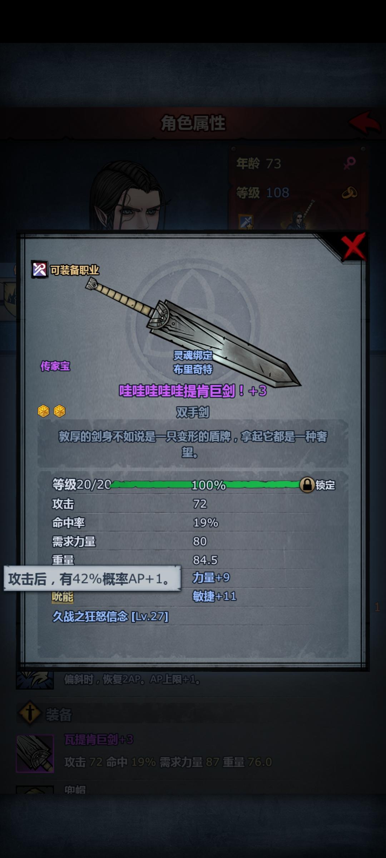
Task: Close the item detail popup with red X
Action: (x=353, y=246)
